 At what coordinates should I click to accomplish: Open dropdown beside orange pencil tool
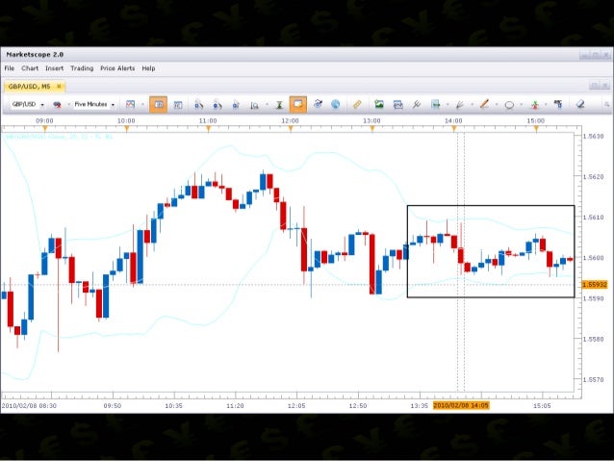click(497, 105)
